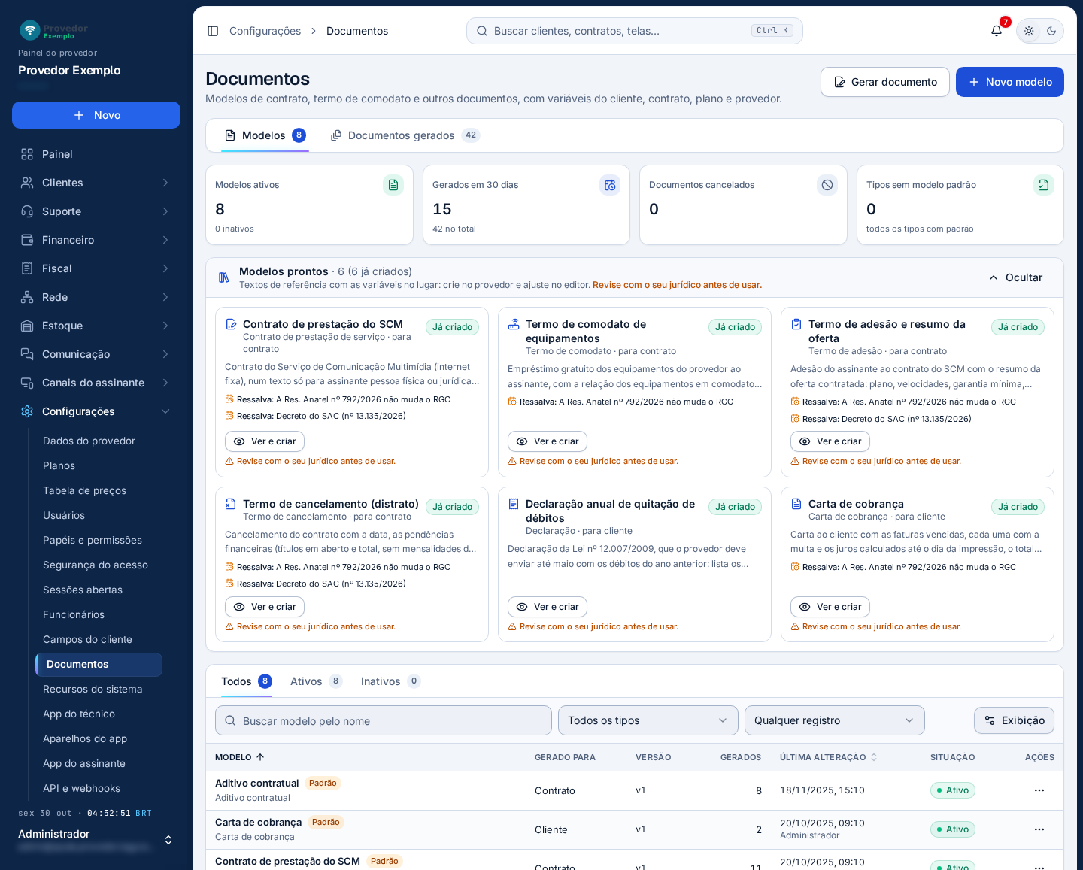1083x870 pixels.
Task: Click the Modelos prontos library icon
Action: click(x=223, y=277)
